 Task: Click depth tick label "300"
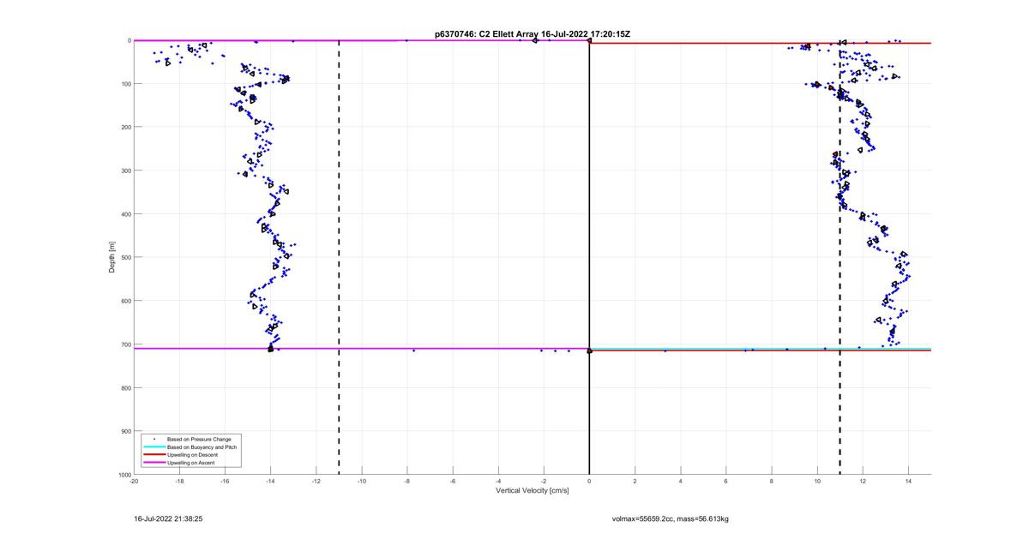pos(125,171)
